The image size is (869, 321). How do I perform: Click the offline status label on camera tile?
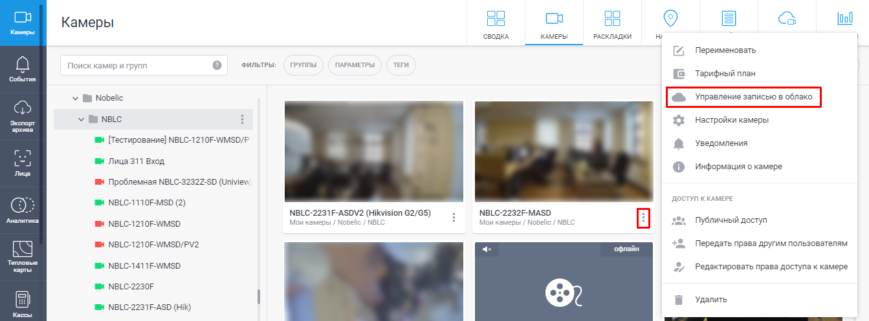click(626, 249)
